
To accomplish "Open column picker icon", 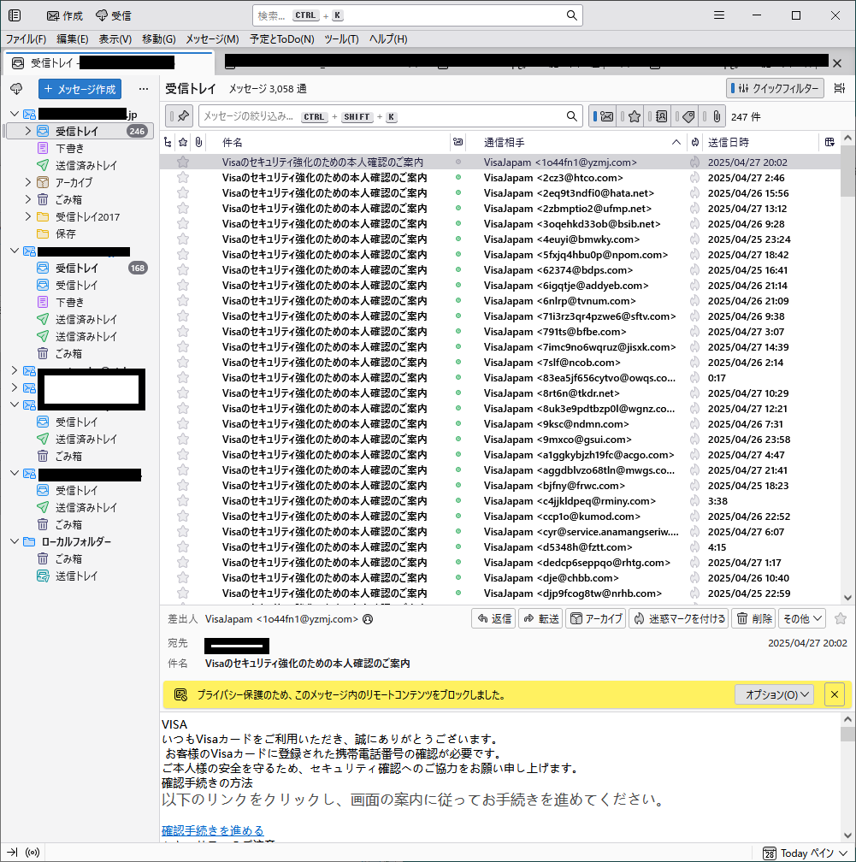I will tap(829, 142).
